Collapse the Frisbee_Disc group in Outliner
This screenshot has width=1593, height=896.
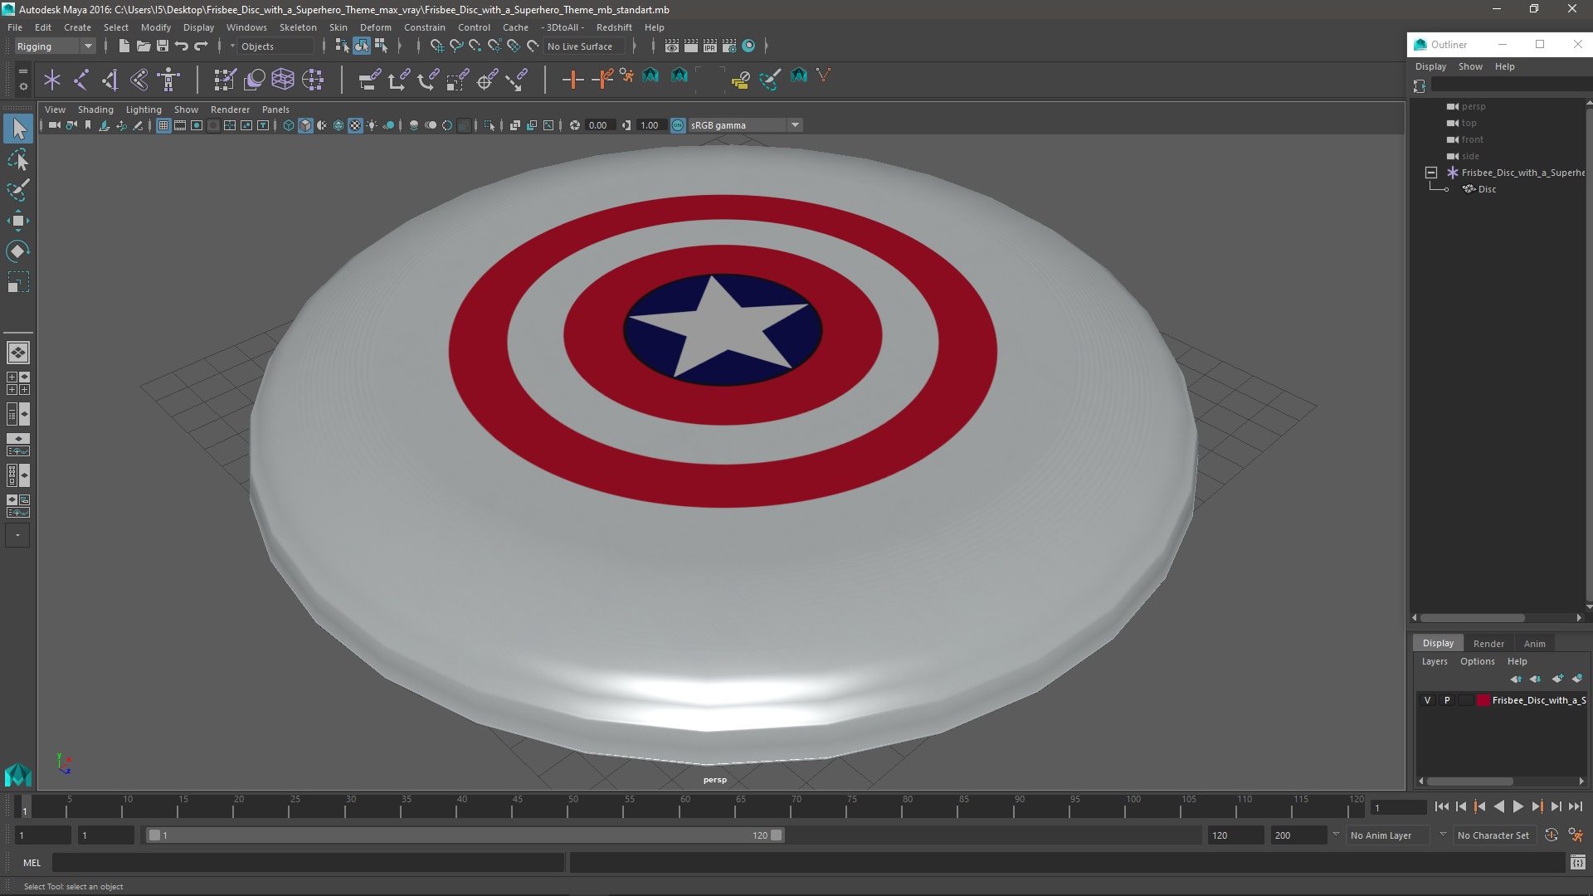[x=1431, y=173]
